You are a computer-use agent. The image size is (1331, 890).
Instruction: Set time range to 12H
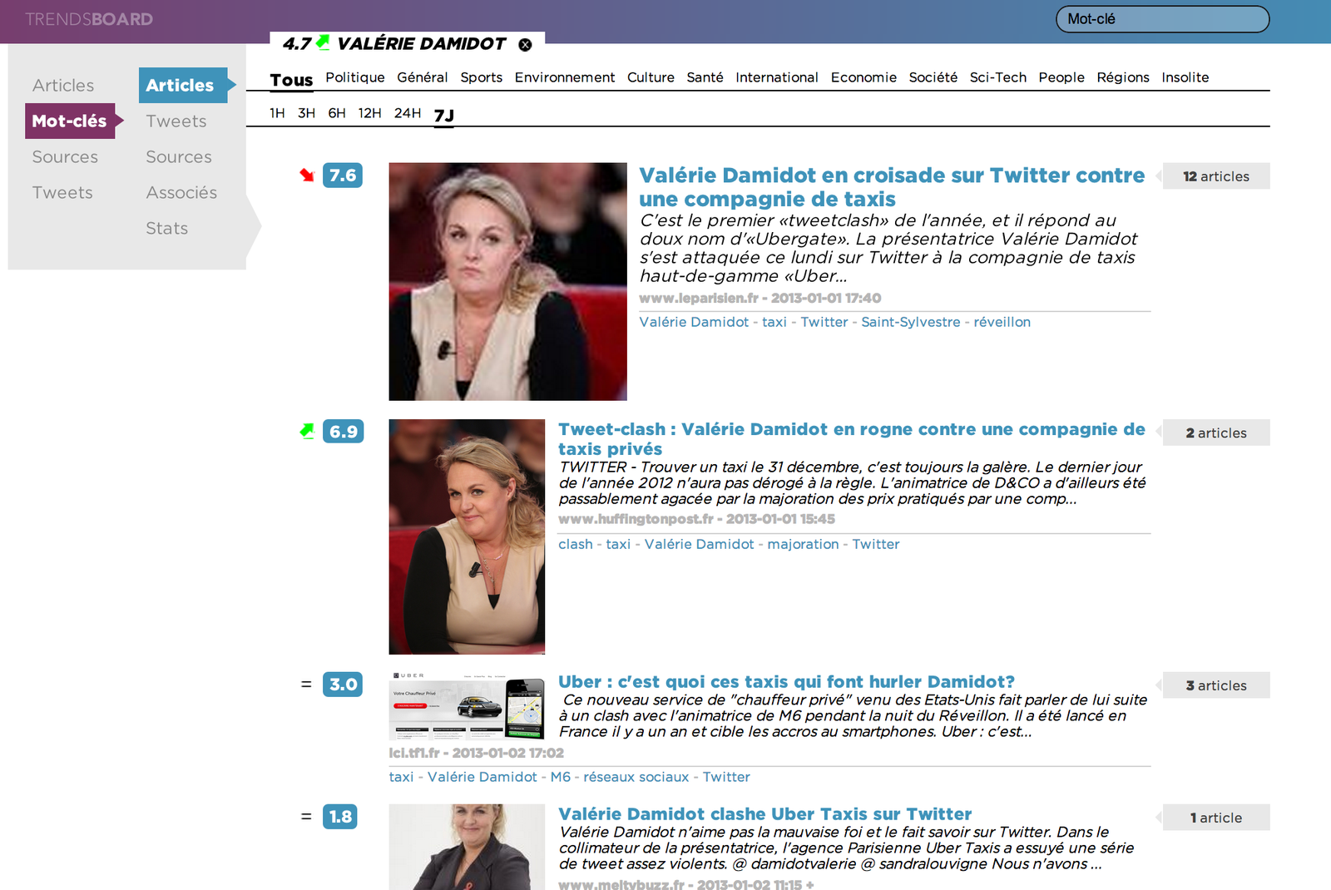(369, 113)
